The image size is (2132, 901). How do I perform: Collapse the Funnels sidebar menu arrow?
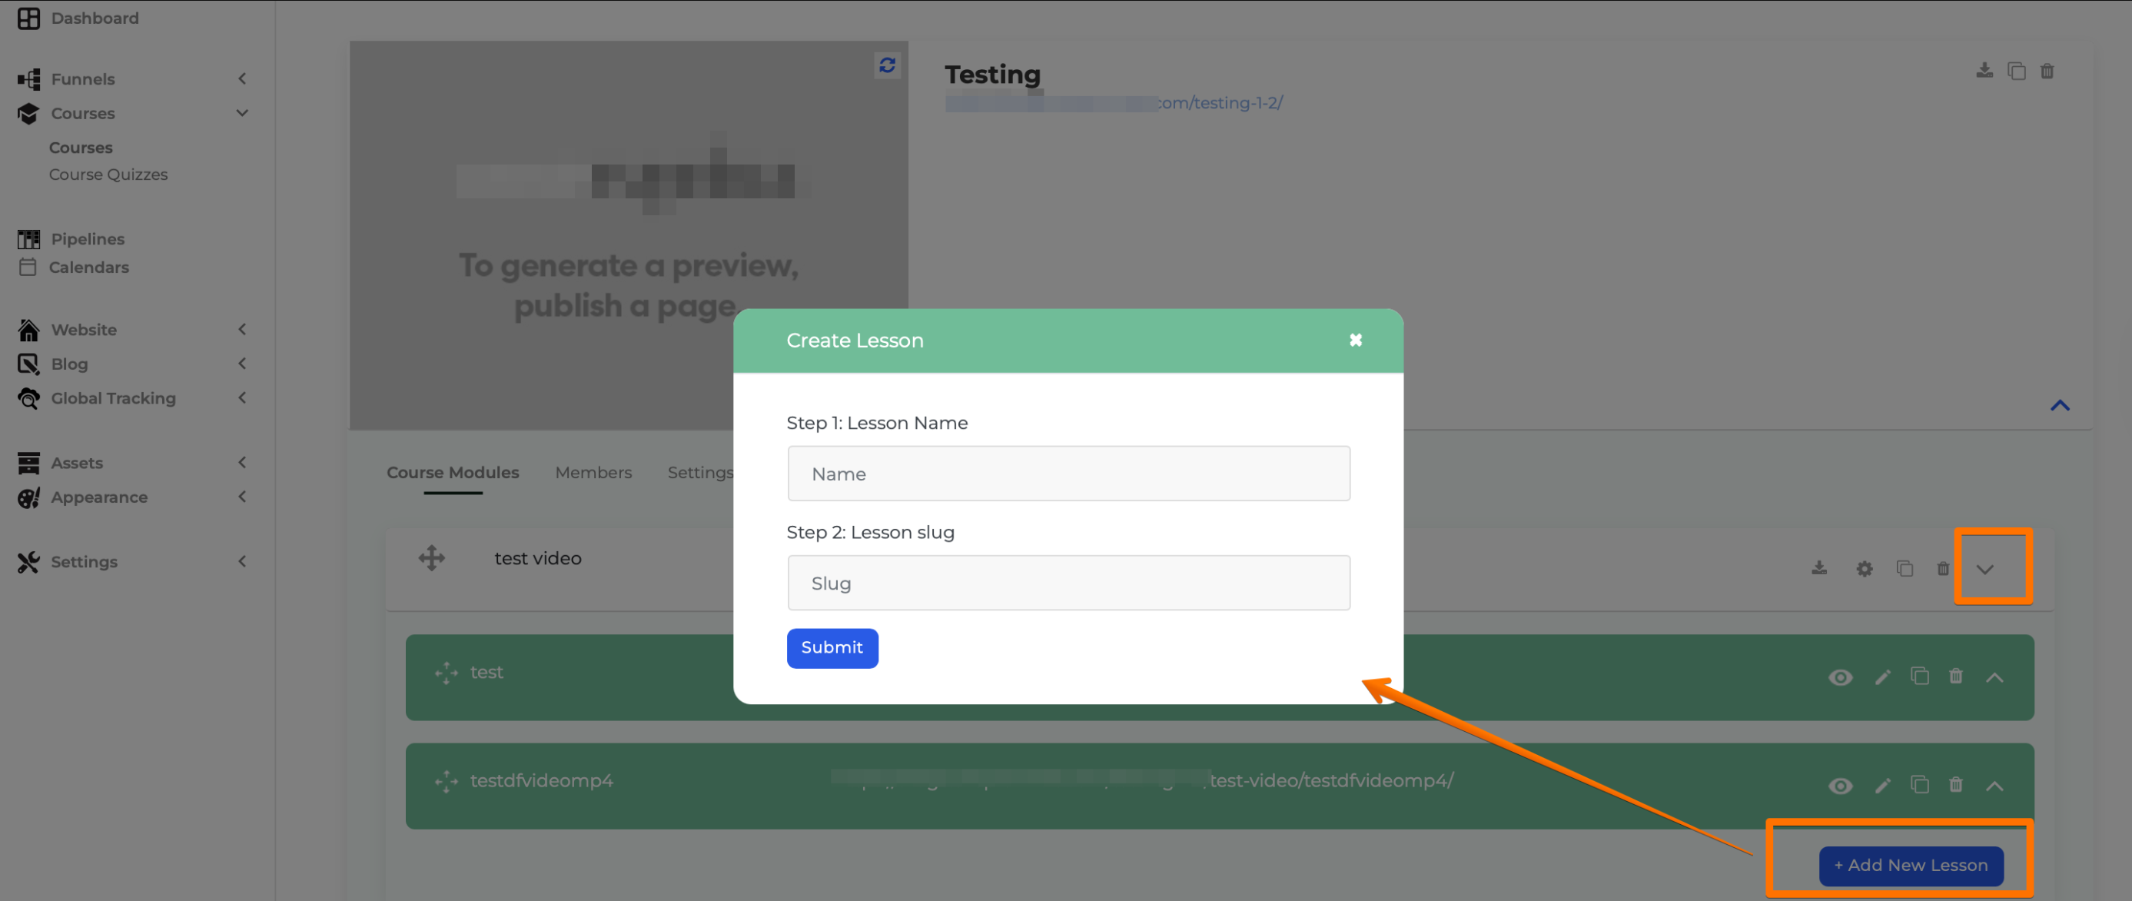click(241, 78)
